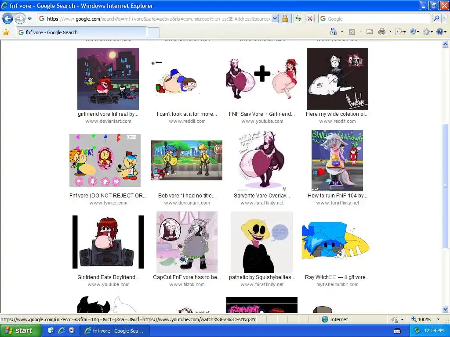
Task: Open the Page menu in command bar
Action: coord(400,32)
